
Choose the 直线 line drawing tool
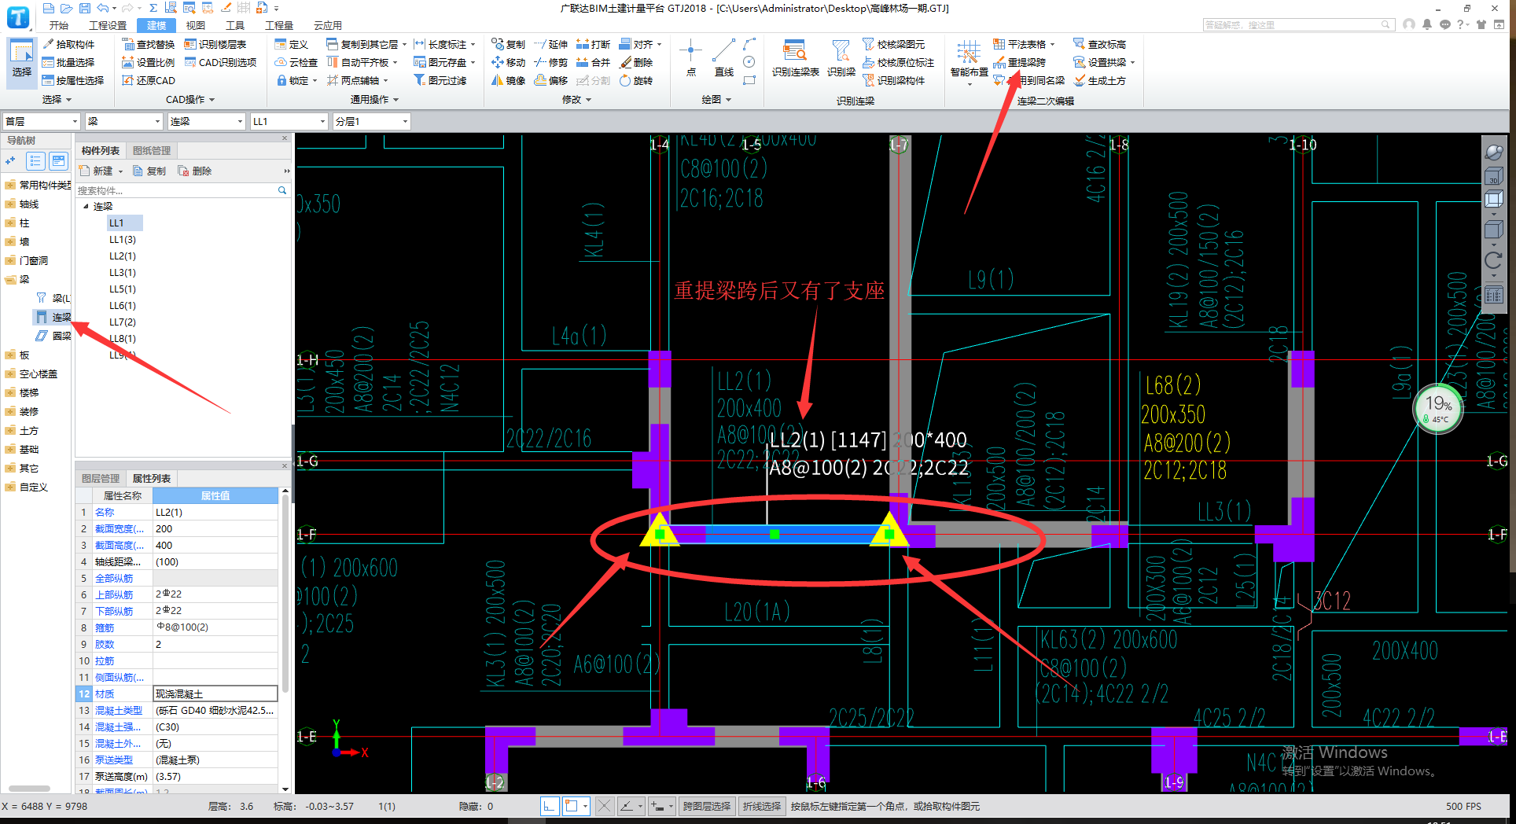(723, 58)
